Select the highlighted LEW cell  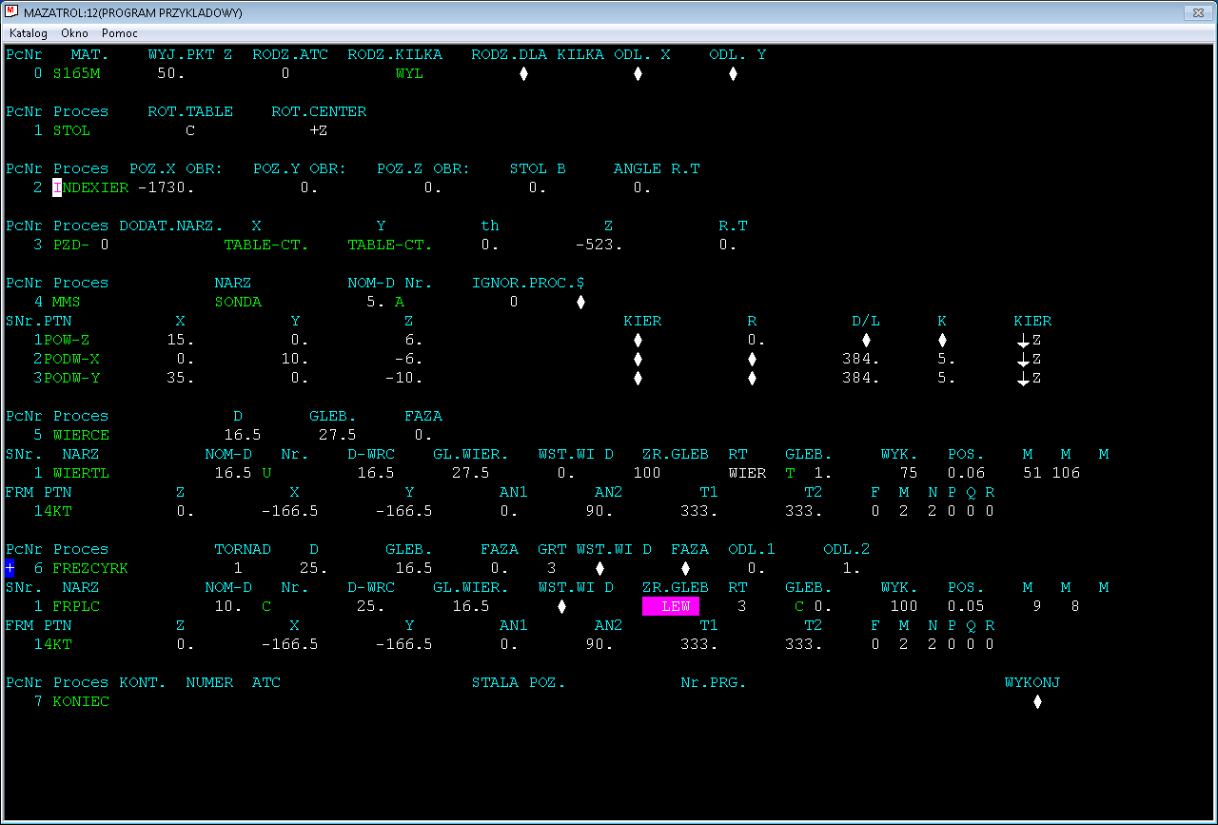point(671,606)
